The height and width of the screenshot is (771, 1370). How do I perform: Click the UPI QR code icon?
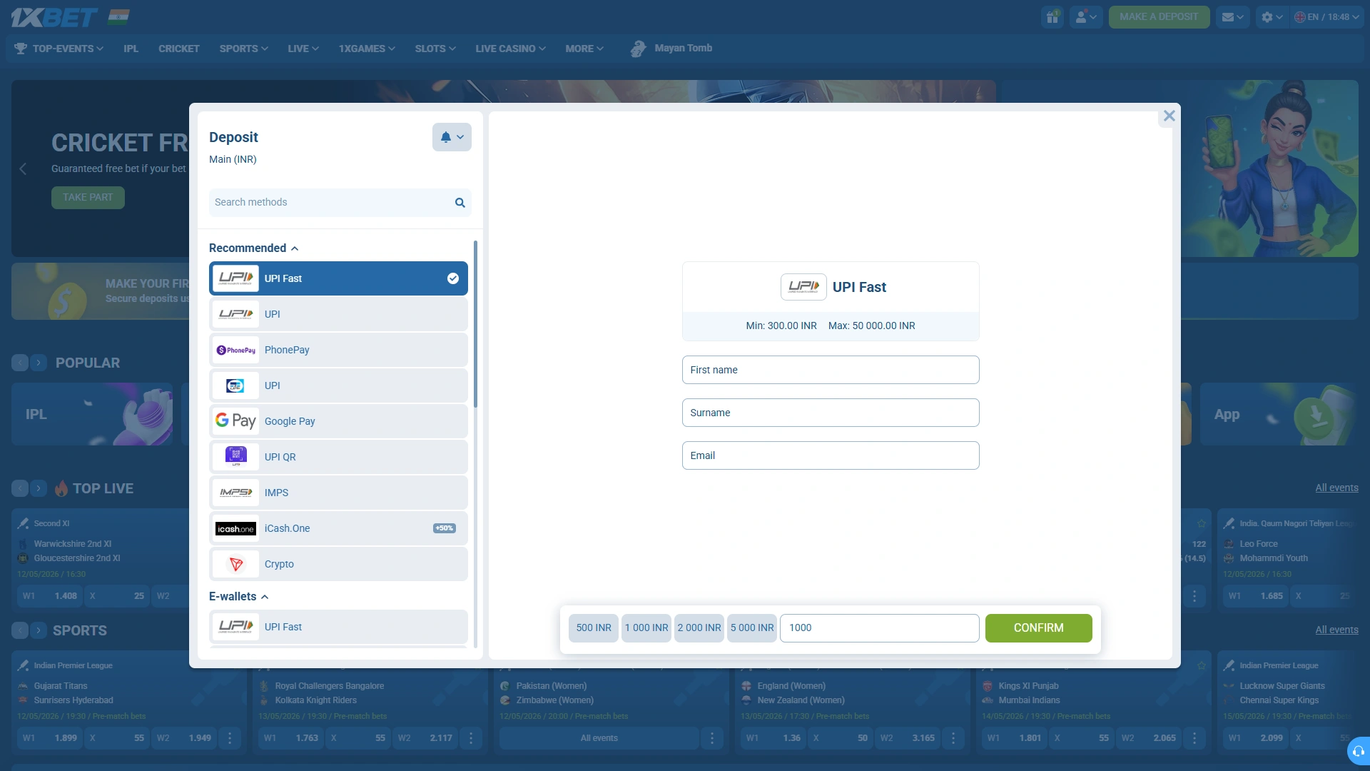coord(236,457)
